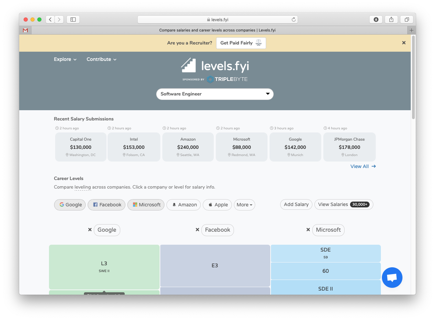Click the page vertical scrollbar
Viewport: 435px width, 320px height.
tap(413, 77)
